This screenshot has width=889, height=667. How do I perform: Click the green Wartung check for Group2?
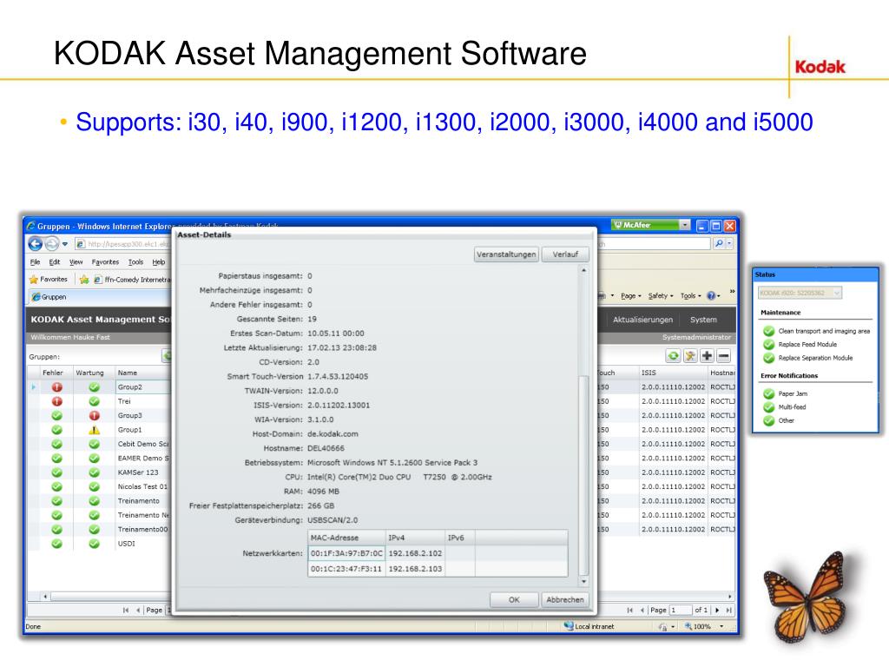[x=94, y=387]
